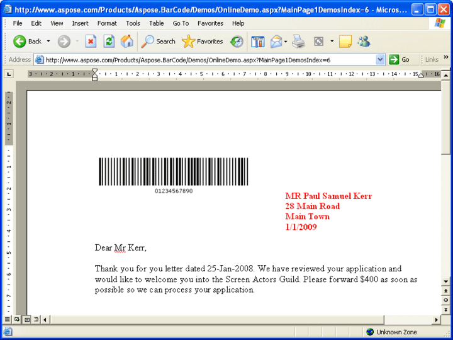Switch to Outline view icon
Image resolution: width=453 pixels, height=340 pixels.
(36, 319)
